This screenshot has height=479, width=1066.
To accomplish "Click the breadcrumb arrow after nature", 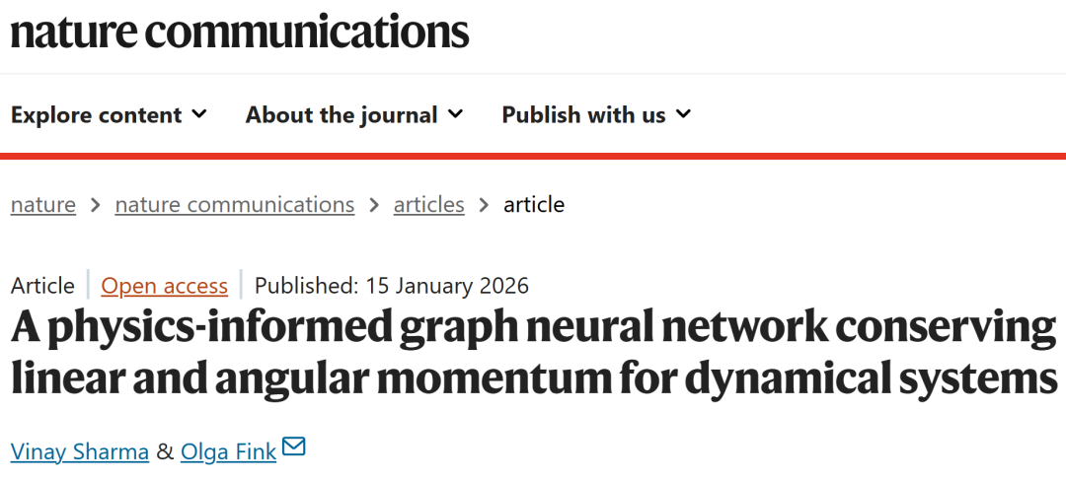I will coord(96,205).
